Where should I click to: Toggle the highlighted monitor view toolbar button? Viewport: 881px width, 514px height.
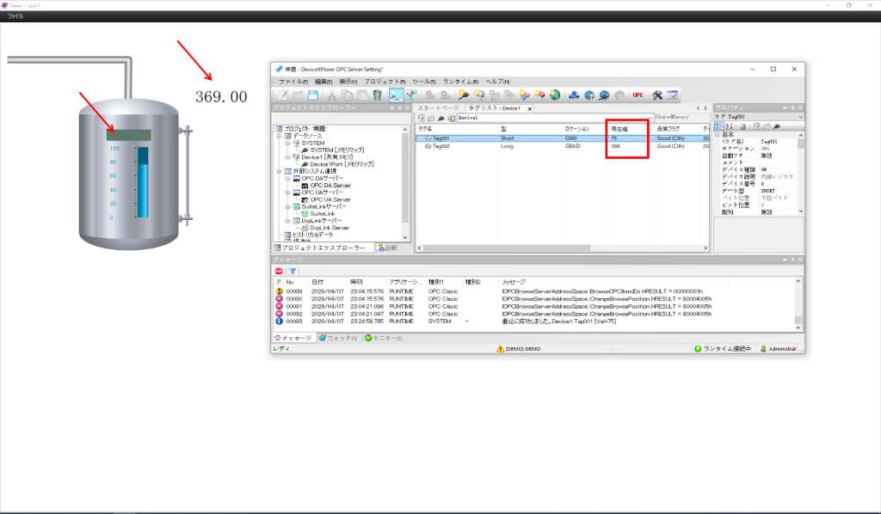pyautogui.click(x=396, y=95)
